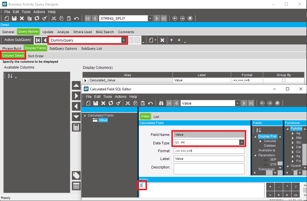The image size is (307, 201).
Task: Save the query in BAQ Designer toolbar
Action: tap(14, 18)
